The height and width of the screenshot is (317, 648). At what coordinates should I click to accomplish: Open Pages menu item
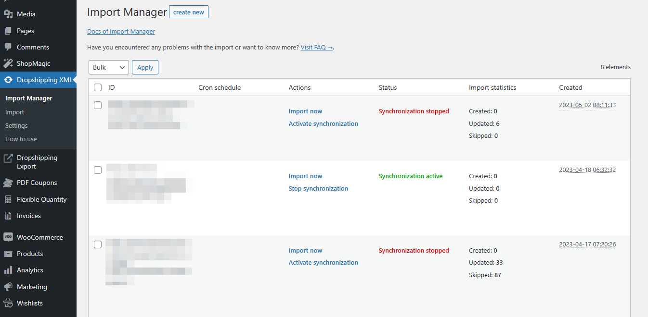coord(38,31)
